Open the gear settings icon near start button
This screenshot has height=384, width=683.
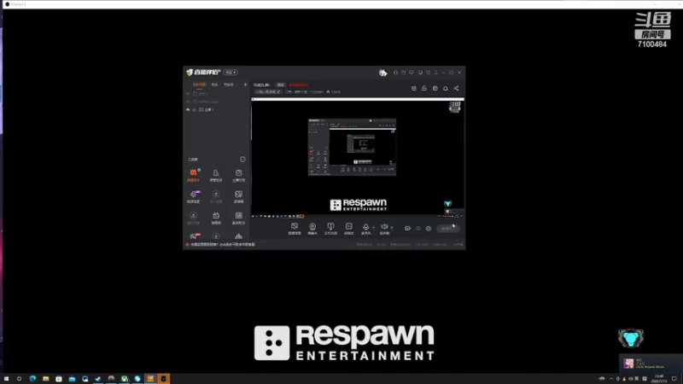429,229
